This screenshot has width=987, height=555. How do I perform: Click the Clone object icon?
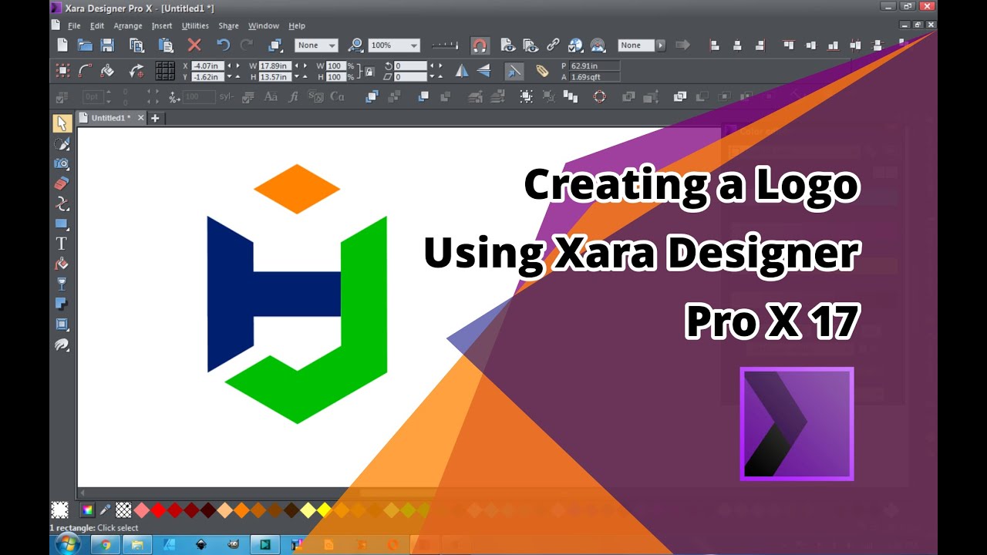coord(276,45)
